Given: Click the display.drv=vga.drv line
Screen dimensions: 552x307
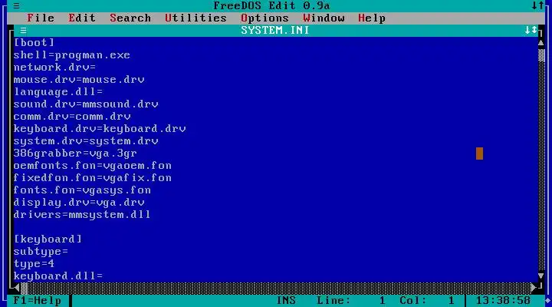Looking at the screenshot, I should (79, 203).
